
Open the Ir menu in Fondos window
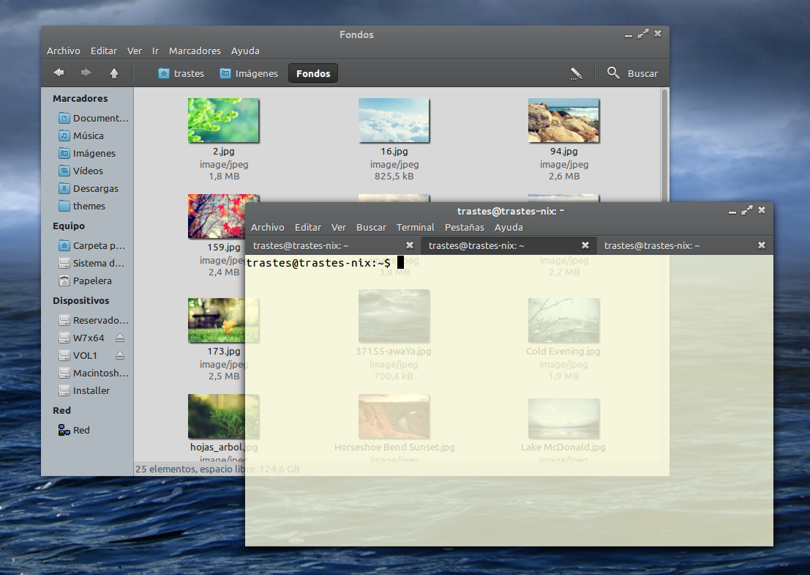coord(156,51)
